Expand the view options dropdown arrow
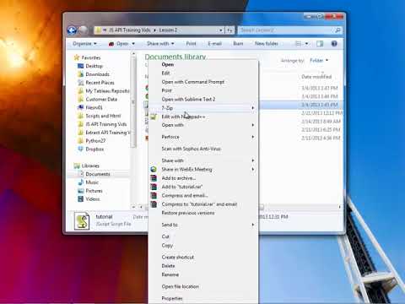This screenshot has height=304, width=405. 306,44
